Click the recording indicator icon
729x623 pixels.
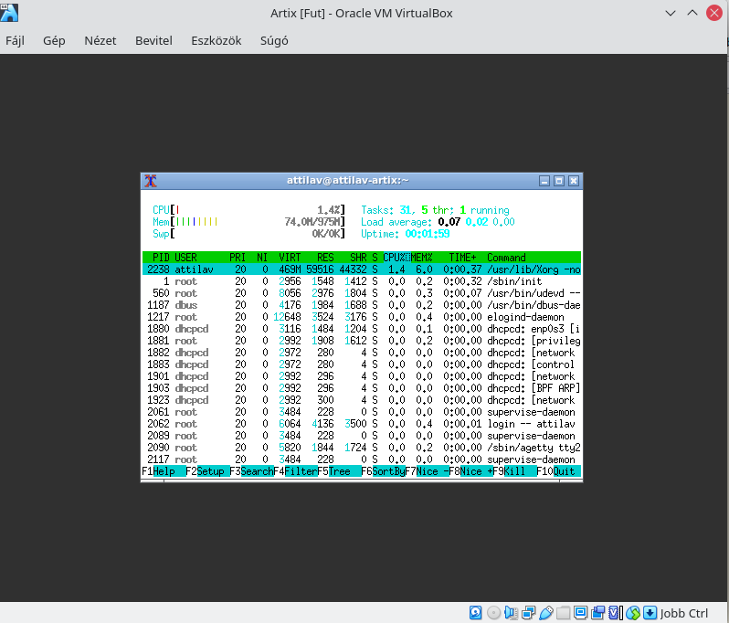pos(597,613)
